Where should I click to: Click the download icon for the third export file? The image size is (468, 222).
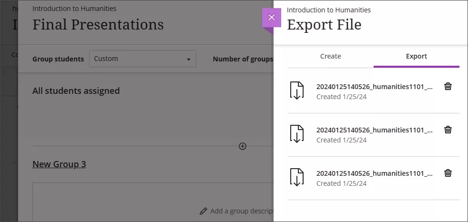point(297,177)
